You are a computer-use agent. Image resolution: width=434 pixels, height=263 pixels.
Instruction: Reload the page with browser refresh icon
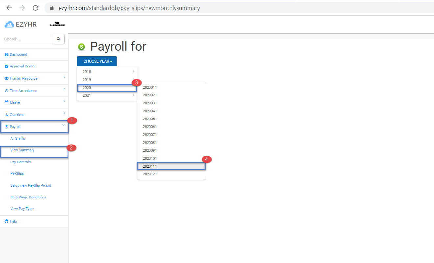click(x=36, y=8)
